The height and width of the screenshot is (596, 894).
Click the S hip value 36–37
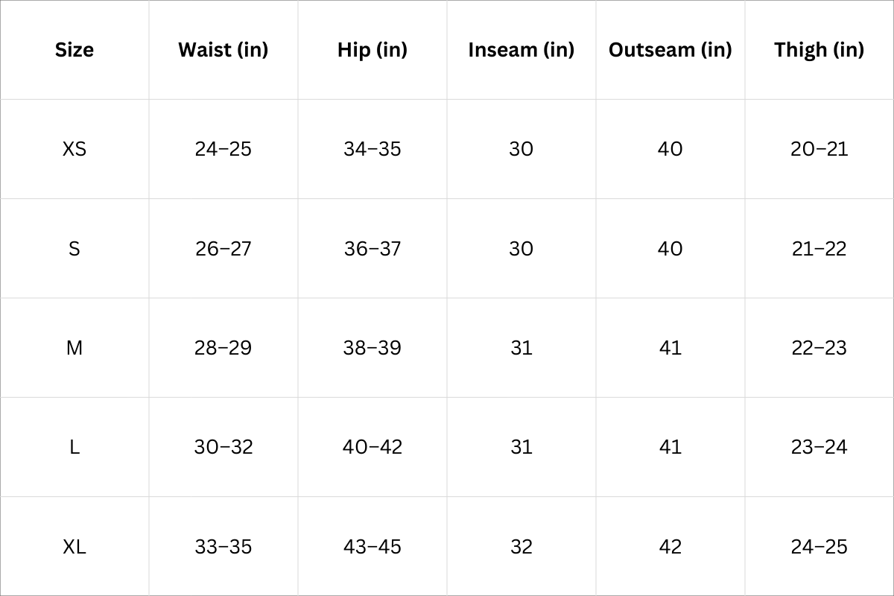coord(372,248)
